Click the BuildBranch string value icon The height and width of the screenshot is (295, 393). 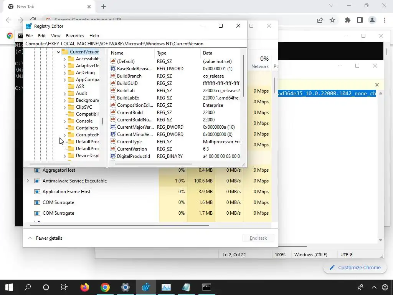point(113,76)
